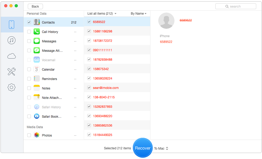
Task: Click the tools wrench icon on the sidebar
Action: click(11, 72)
